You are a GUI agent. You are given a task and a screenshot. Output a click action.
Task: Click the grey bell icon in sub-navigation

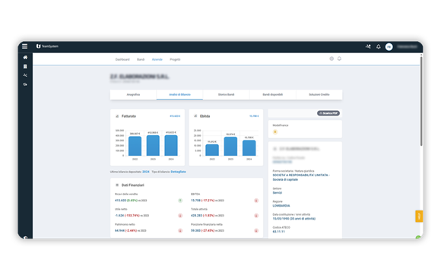pos(339,58)
